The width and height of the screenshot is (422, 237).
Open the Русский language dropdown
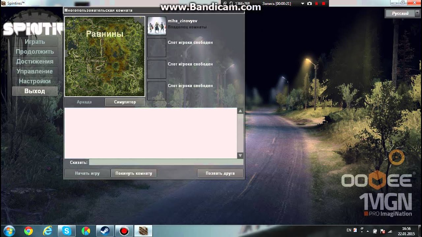click(403, 13)
